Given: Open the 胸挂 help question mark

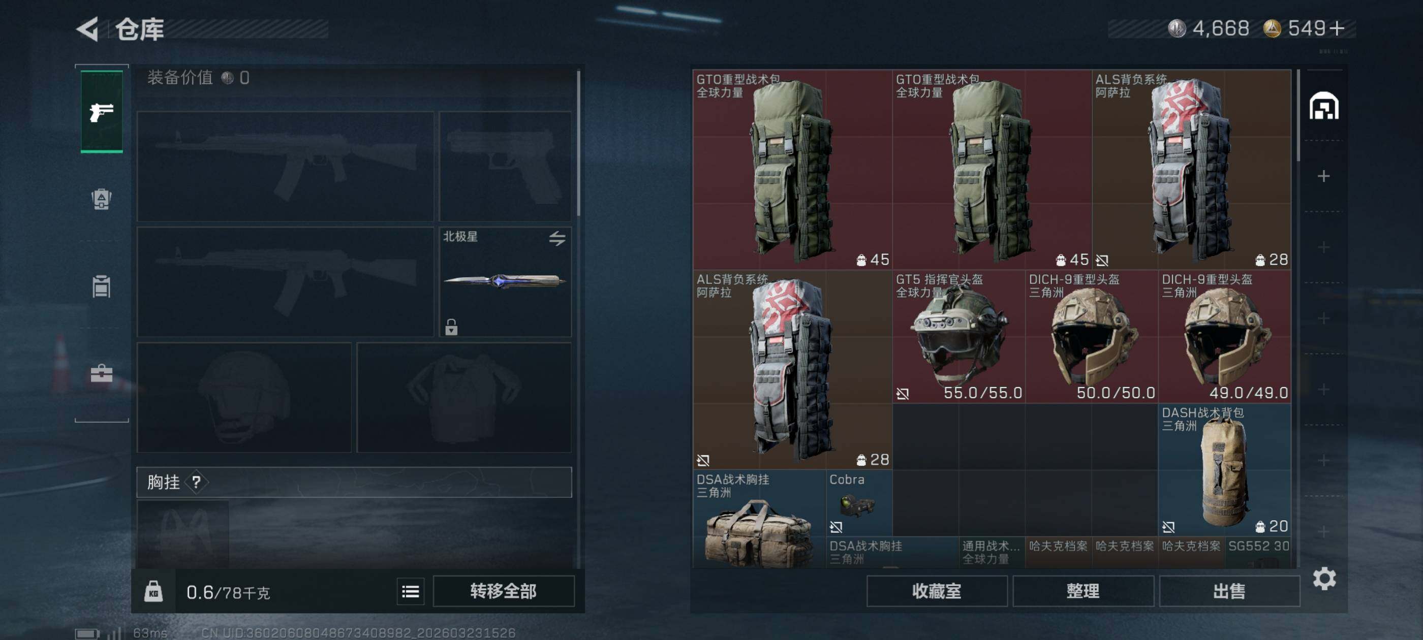Looking at the screenshot, I should [196, 482].
